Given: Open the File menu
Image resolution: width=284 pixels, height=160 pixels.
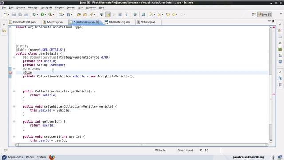Looking at the screenshot, I should tap(4, 8).
